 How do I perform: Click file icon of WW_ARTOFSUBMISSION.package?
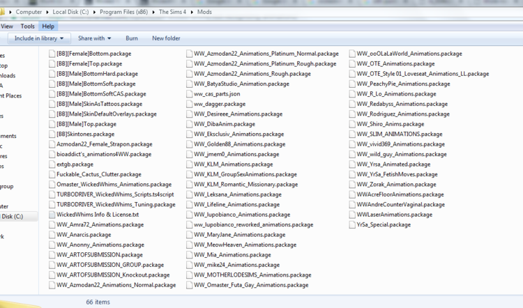coord(52,254)
